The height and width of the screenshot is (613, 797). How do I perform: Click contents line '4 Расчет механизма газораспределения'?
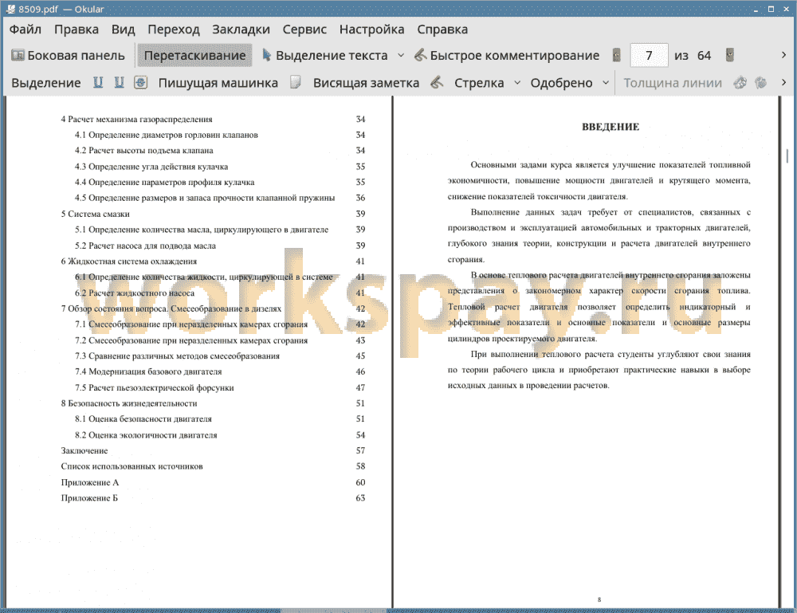pyautogui.click(x=136, y=119)
